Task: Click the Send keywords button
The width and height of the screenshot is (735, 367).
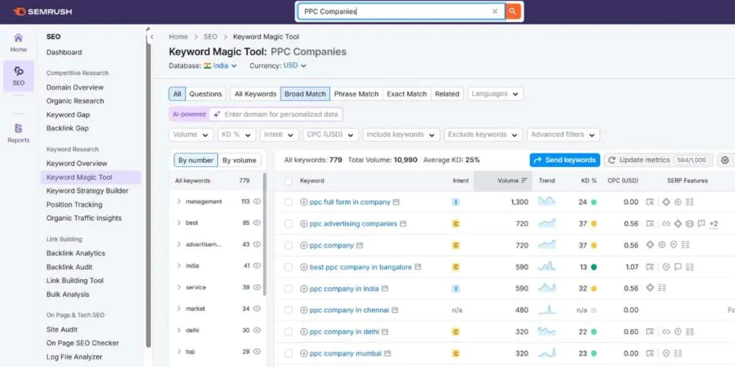Action: pos(564,160)
